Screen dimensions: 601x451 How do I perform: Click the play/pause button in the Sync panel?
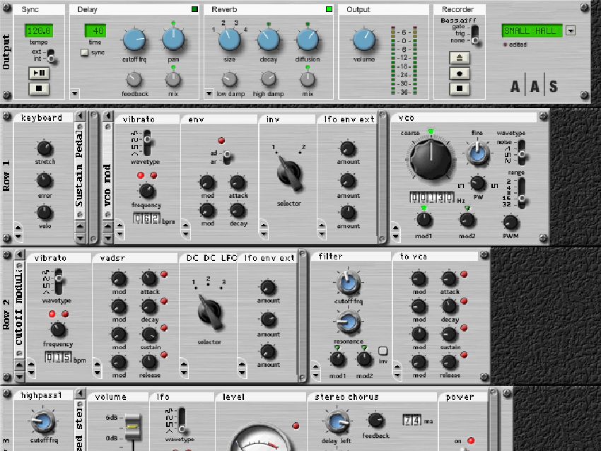point(39,74)
